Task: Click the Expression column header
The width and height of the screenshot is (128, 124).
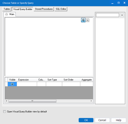Action: tap(27, 80)
